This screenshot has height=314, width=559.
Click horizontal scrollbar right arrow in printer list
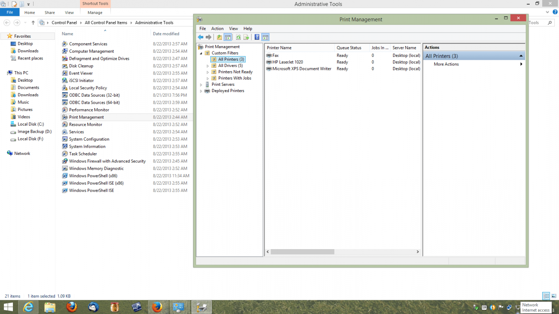[x=418, y=252]
